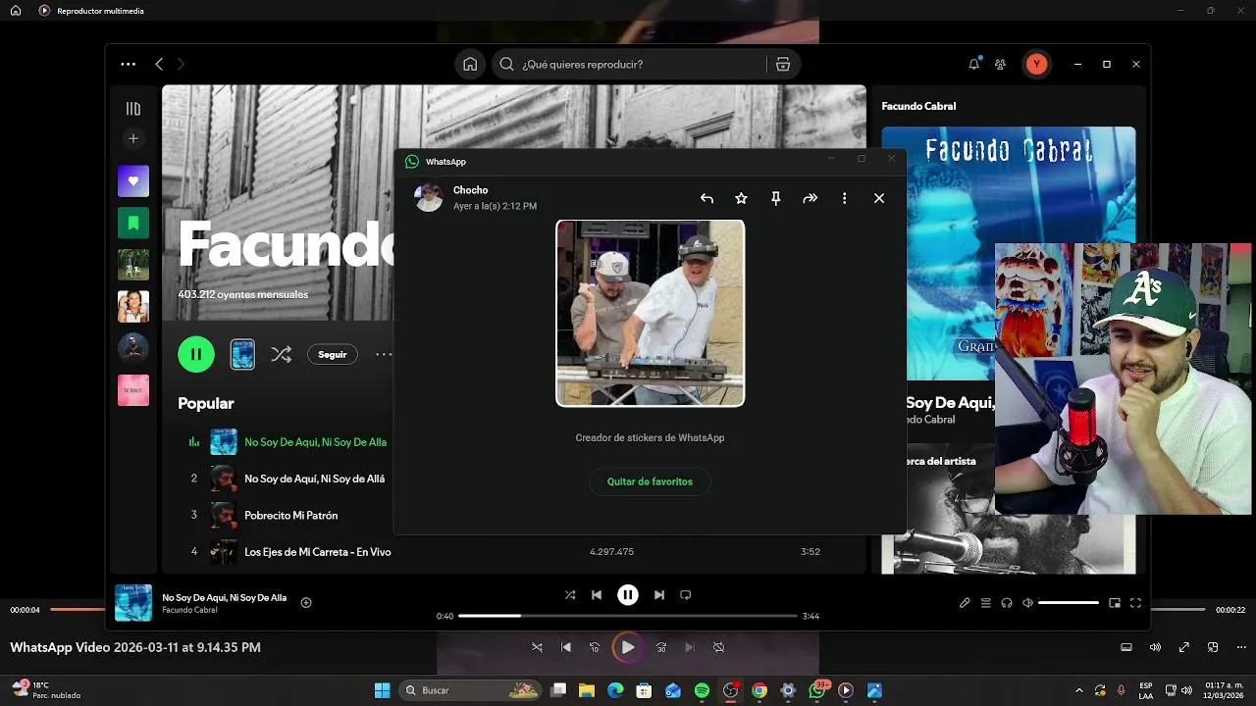Open Liked Songs in Spotify sidebar
The height and width of the screenshot is (706, 1256).
[x=133, y=180]
